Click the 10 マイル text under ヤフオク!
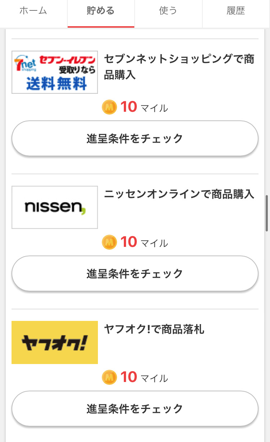Viewport: 270px width, 442px height. coord(144,378)
